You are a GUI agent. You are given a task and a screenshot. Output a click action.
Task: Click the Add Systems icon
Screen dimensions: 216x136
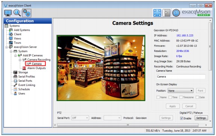point(11,30)
